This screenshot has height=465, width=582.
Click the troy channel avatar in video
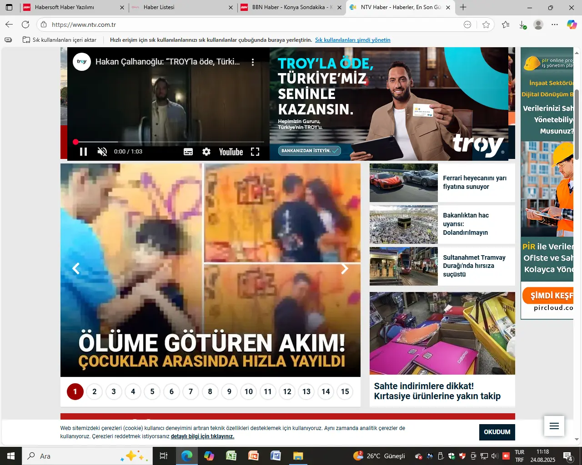(x=82, y=62)
